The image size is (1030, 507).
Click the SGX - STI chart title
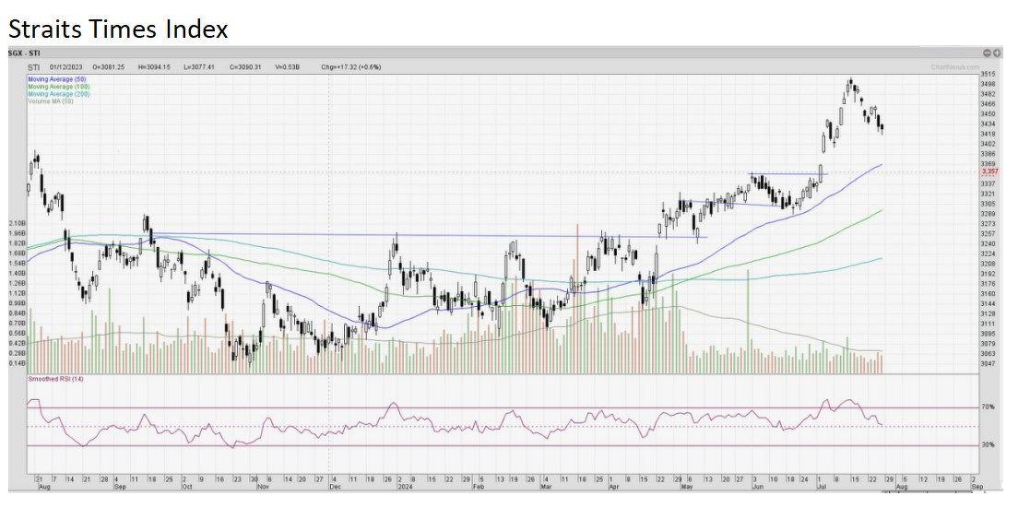(24, 53)
